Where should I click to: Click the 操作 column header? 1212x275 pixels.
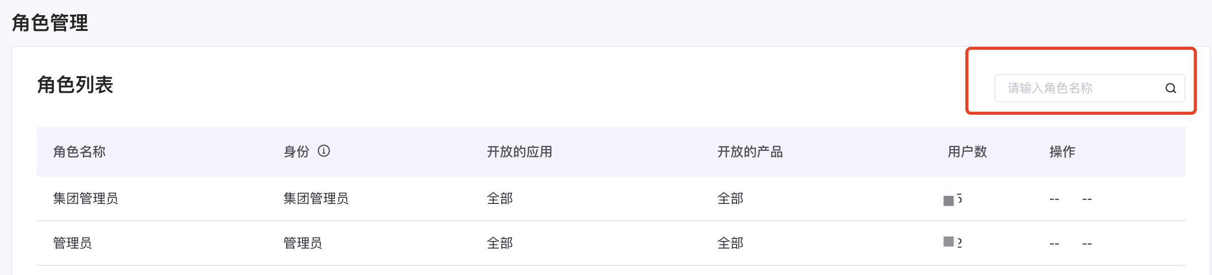[1063, 152]
